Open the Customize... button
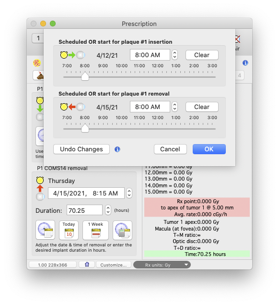The image size is (279, 305). coord(114,265)
